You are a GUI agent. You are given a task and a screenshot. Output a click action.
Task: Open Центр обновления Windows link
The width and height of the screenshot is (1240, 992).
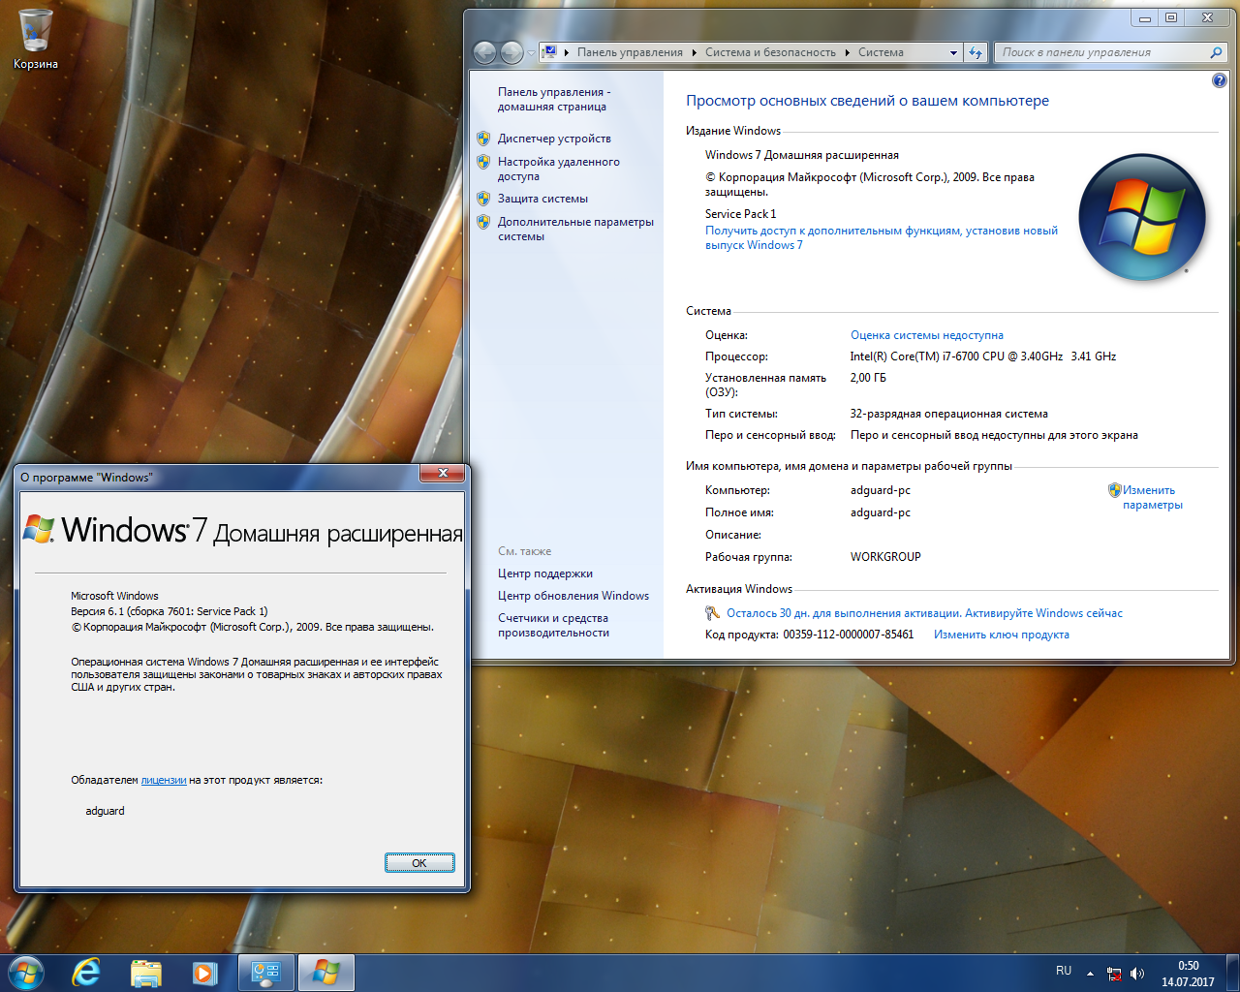(573, 596)
